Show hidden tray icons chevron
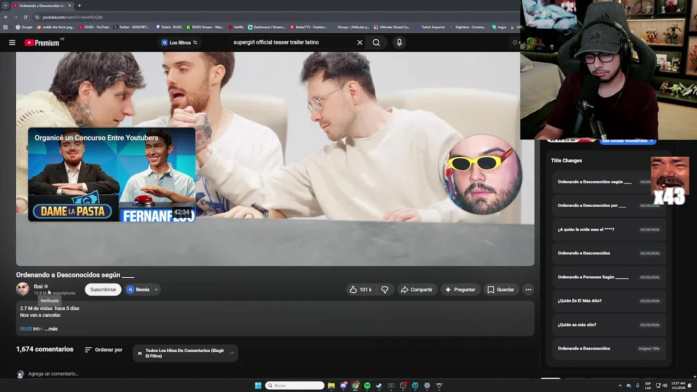Image resolution: width=697 pixels, height=392 pixels. 620,385
